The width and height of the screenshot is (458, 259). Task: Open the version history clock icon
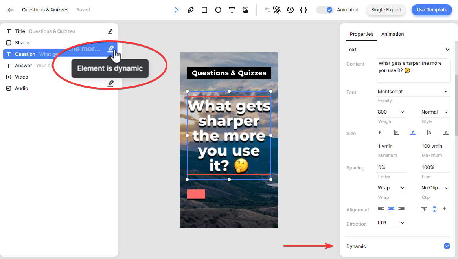pyautogui.click(x=290, y=10)
